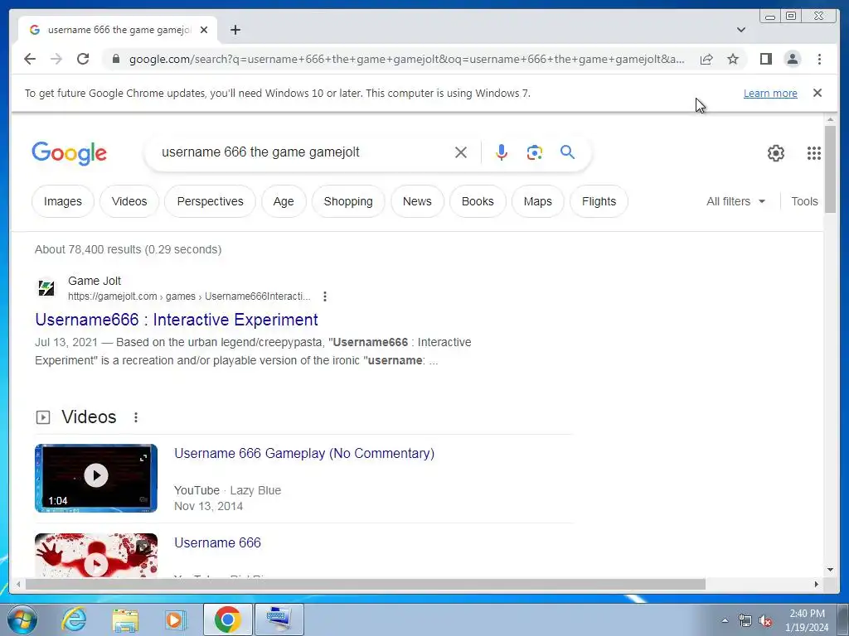849x636 pixels.
Task: Open Google apps grid
Action: (x=814, y=153)
